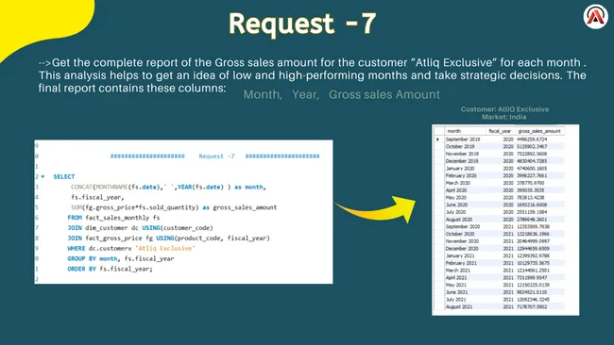Click the Gross sales Amount column label text

pyautogui.click(x=384, y=94)
